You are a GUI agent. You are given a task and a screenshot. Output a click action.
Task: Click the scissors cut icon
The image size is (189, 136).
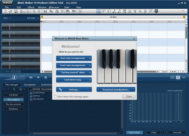pyautogui.click(x=45, y=11)
